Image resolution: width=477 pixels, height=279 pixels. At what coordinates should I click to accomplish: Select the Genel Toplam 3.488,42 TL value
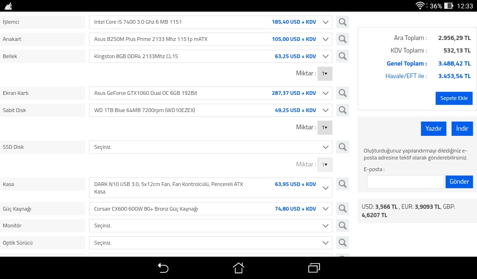[x=455, y=63]
